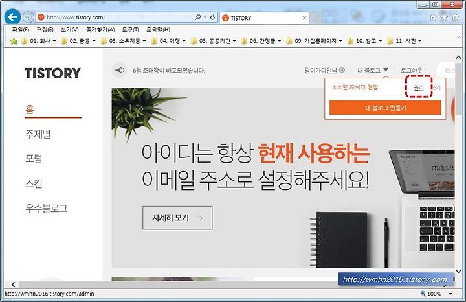Select 홈 in the sidebar
The image size is (466, 302).
coord(29,109)
